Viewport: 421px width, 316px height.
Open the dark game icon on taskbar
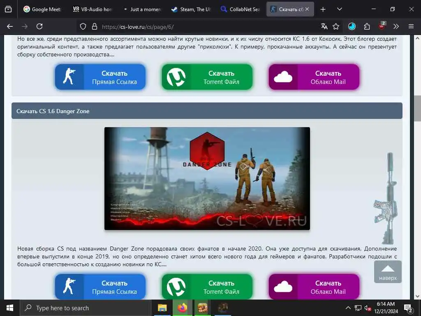(223, 308)
